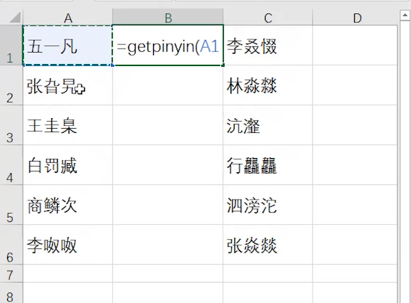Click empty cell B4
The height and width of the screenshot is (303, 411).
pyautogui.click(x=168, y=165)
